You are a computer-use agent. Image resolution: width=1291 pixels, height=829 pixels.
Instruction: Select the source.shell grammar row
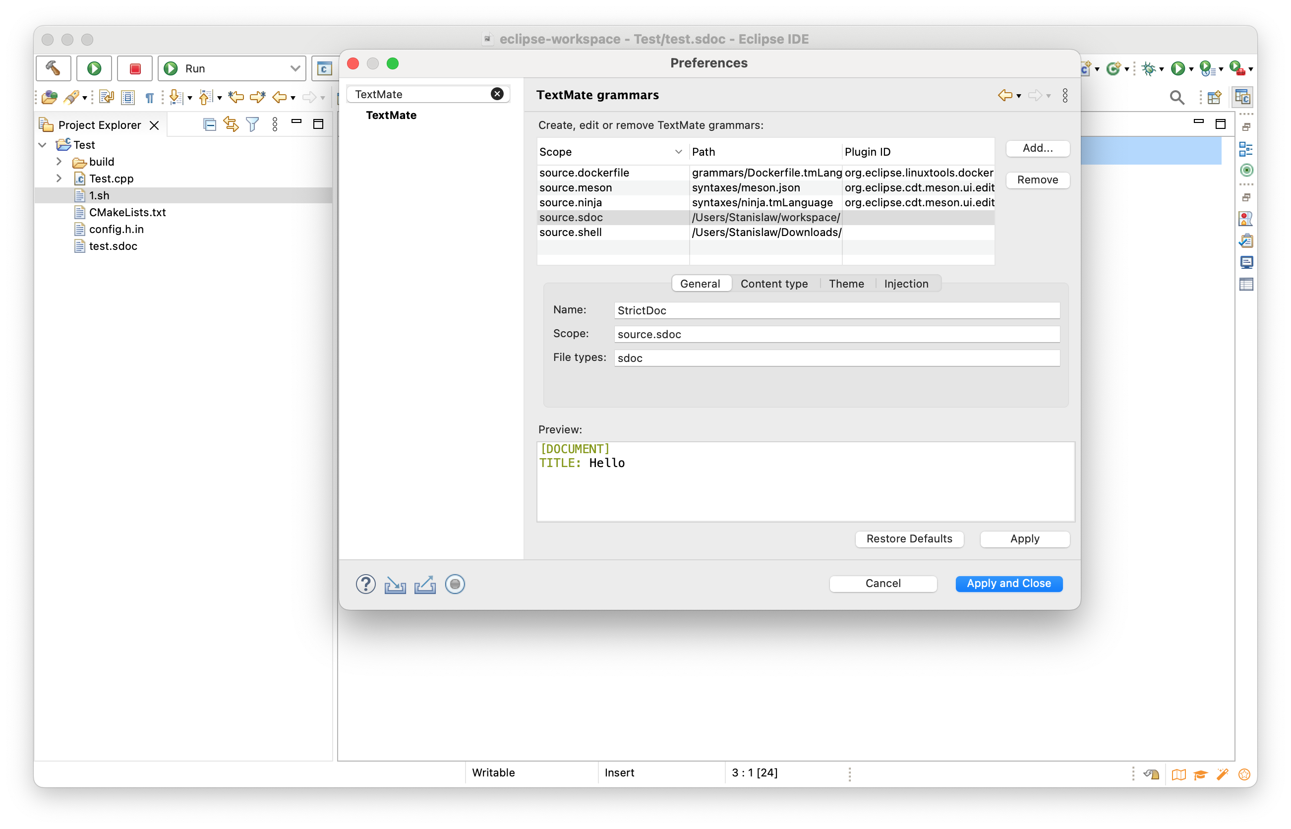765,232
